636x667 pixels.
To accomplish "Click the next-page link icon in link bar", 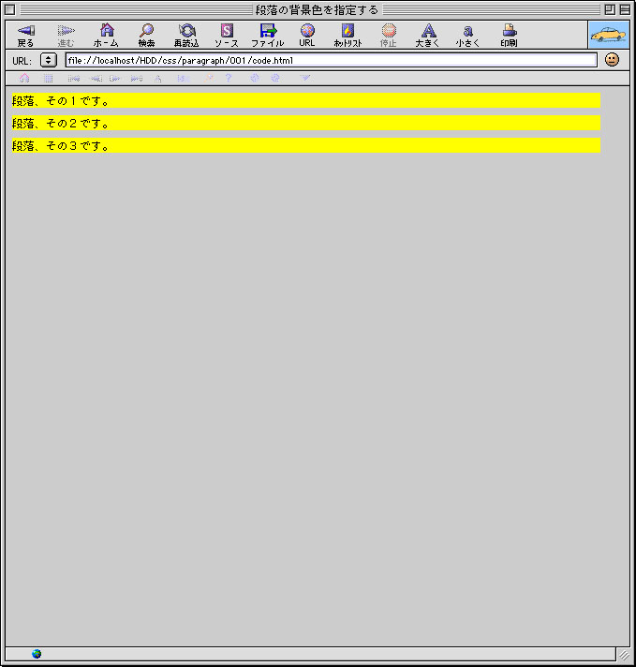I will [x=115, y=79].
